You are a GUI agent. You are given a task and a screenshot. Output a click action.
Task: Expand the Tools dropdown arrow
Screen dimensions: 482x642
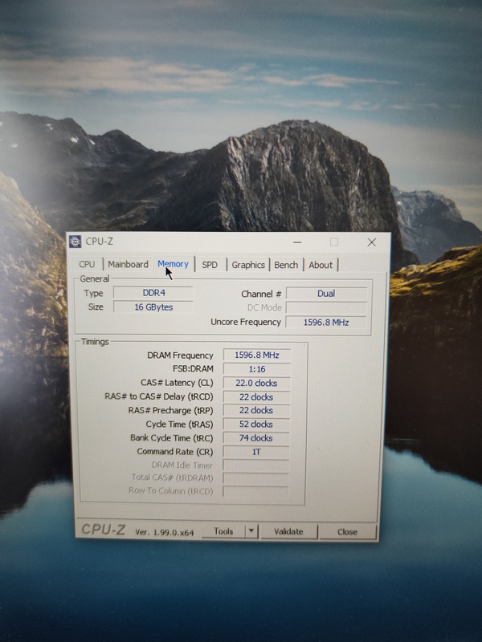tap(251, 531)
